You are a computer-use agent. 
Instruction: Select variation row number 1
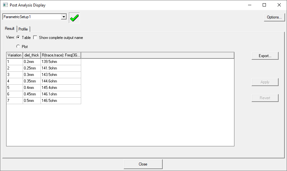tap(15, 62)
